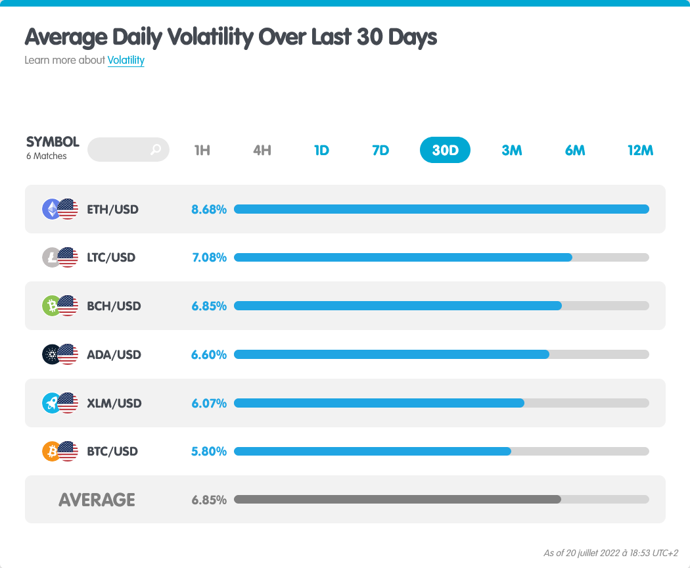This screenshot has height=568, width=690.
Task: Click the LTC/USD Litecoin coin icon
Action: [51, 258]
